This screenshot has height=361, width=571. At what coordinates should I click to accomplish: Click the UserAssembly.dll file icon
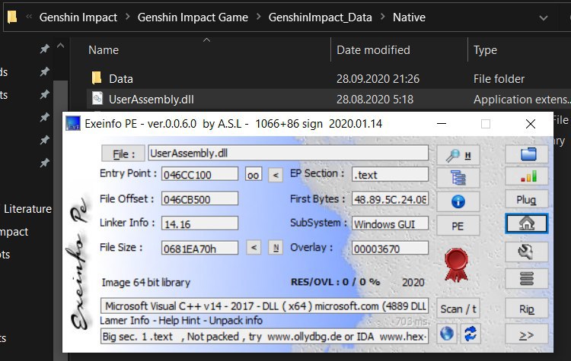point(97,99)
